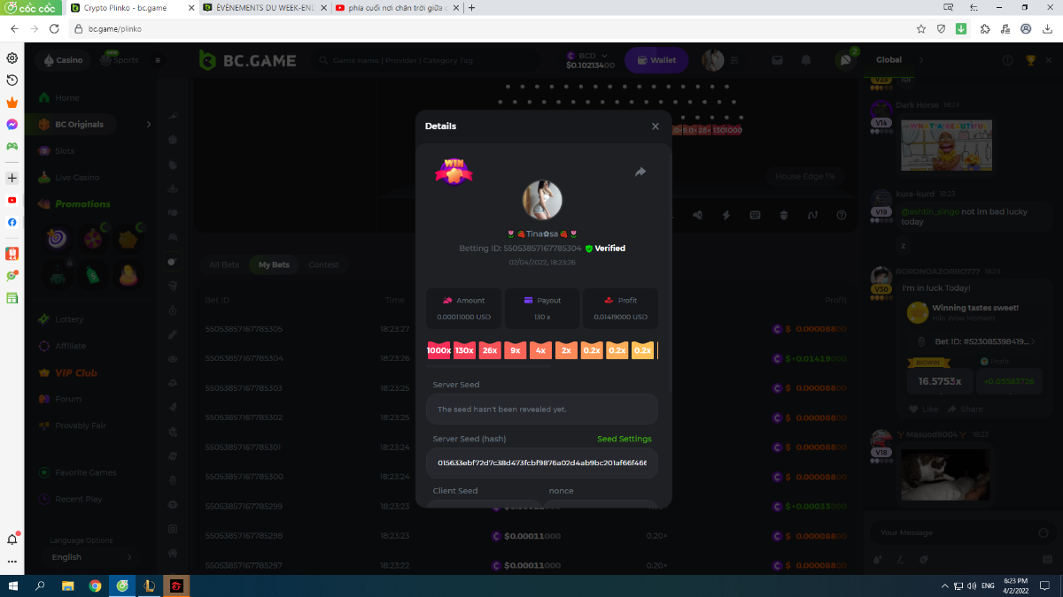This screenshot has width=1063, height=597.
Task: Open the Wallet
Action: (x=656, y=60)
